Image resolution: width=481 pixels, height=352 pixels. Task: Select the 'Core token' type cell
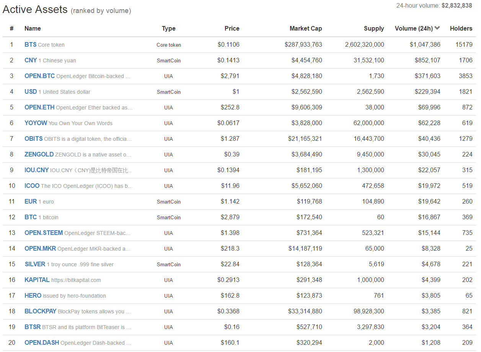coord(169,45)
